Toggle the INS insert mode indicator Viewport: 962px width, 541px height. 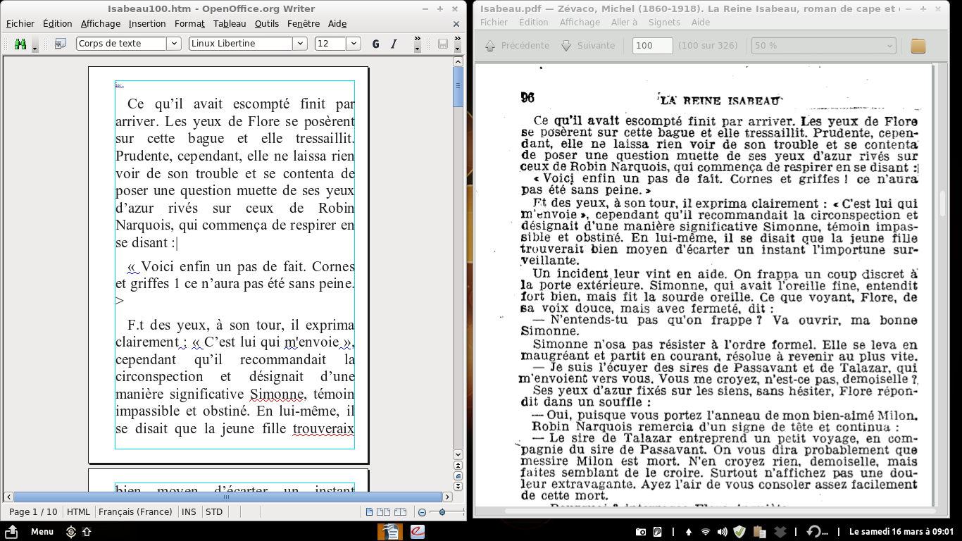tap(189, 512)
